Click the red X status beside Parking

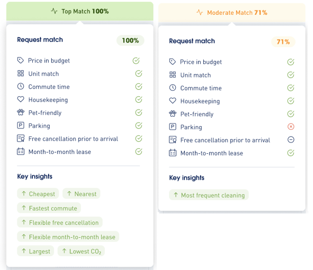point(291,127)
